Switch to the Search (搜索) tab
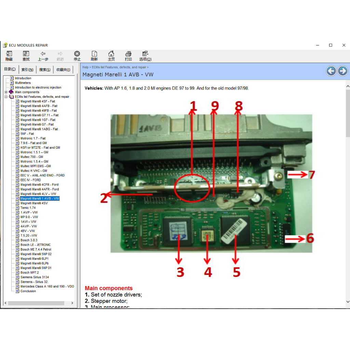This screenshot has height=350, width=350. tap(45, 70)
